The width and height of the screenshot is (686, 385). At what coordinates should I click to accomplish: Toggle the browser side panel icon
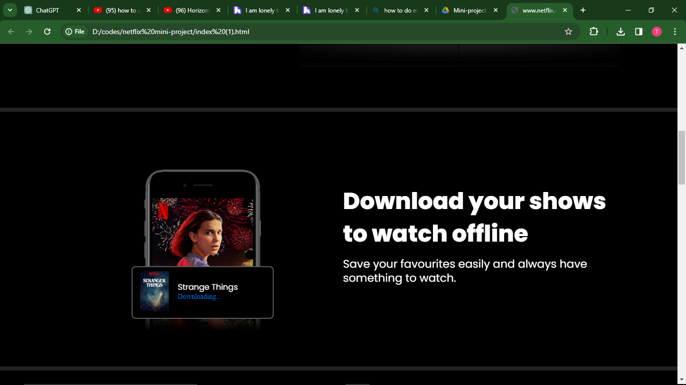tap(639, 32)
